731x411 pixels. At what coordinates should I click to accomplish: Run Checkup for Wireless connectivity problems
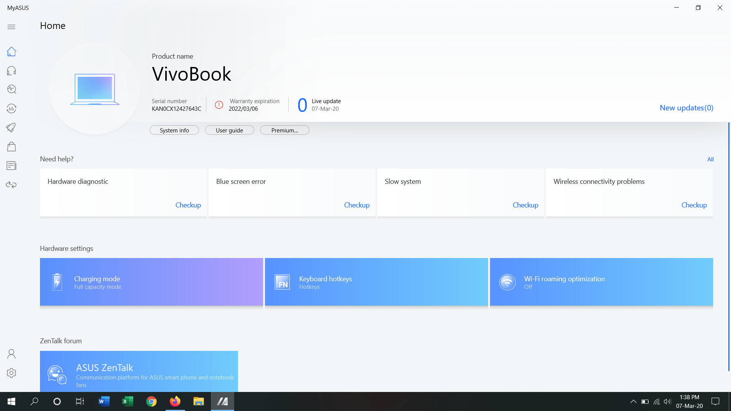694,205
